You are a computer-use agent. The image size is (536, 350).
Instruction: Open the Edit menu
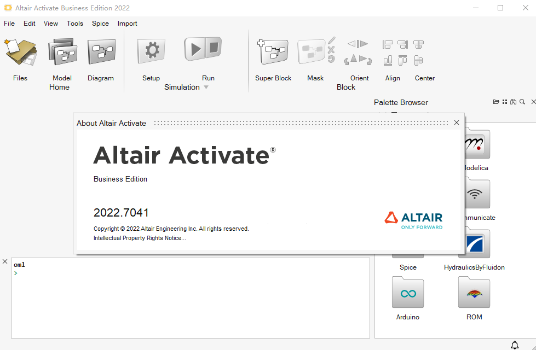click(x=30, y=23)
